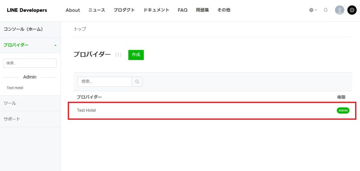Click the provider list search input
Screen dimensions: 360x171
(104, 81)
